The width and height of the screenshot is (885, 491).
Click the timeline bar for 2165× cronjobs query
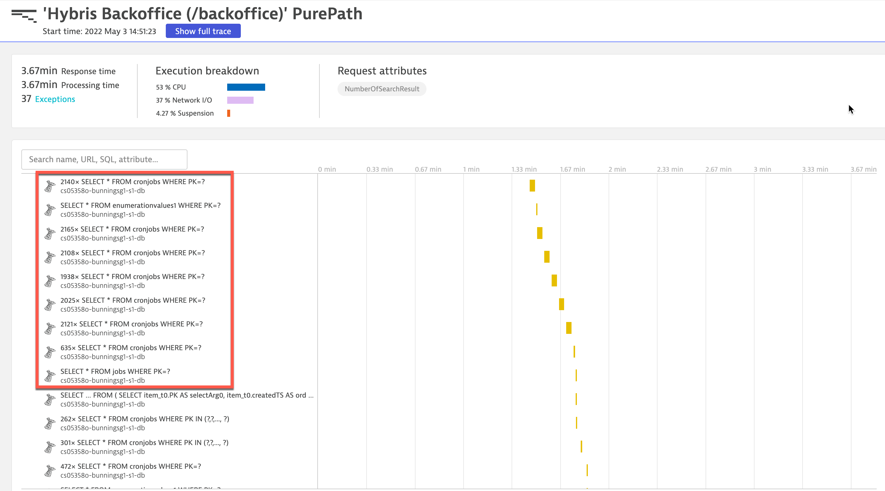540,233
